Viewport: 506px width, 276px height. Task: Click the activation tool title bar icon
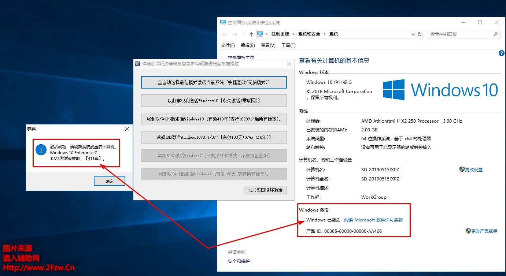[x=137, y=64]
